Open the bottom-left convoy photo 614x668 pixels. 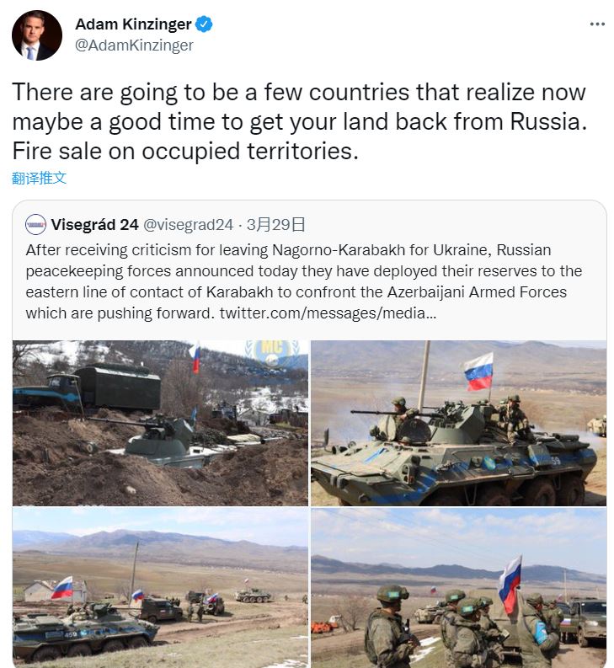click(x=160, y=586)
